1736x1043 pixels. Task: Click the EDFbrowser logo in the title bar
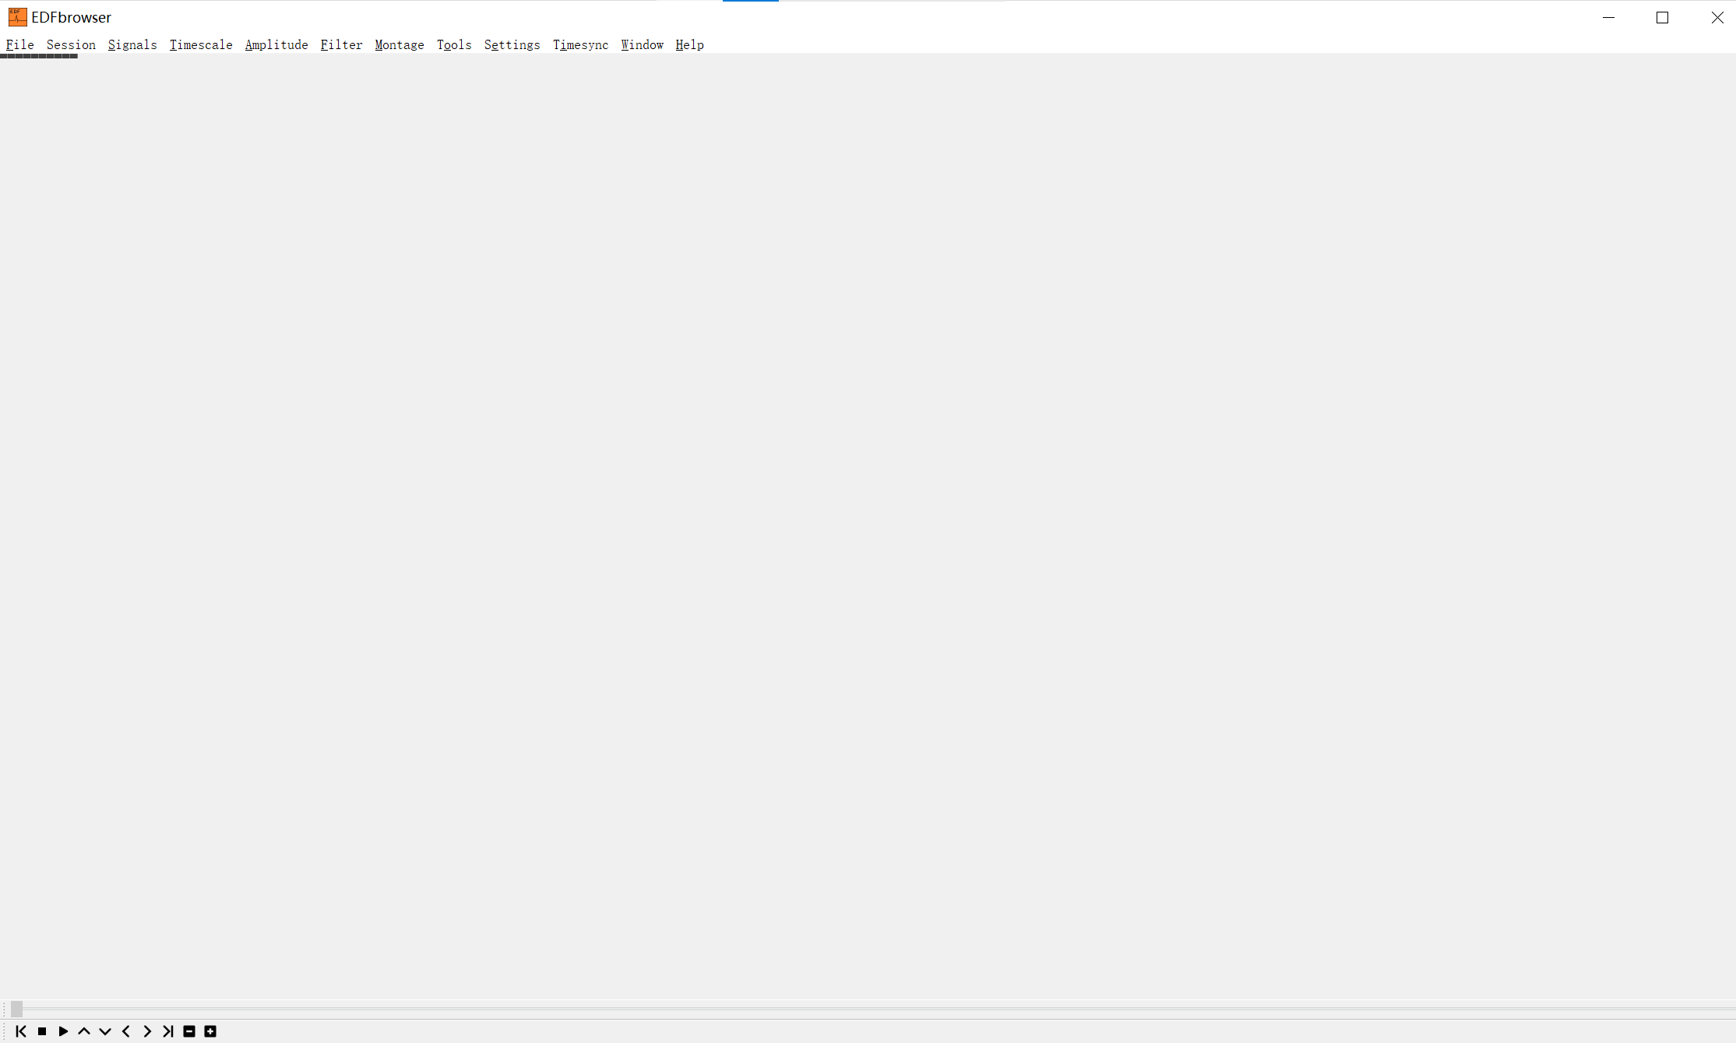(17, 16)
